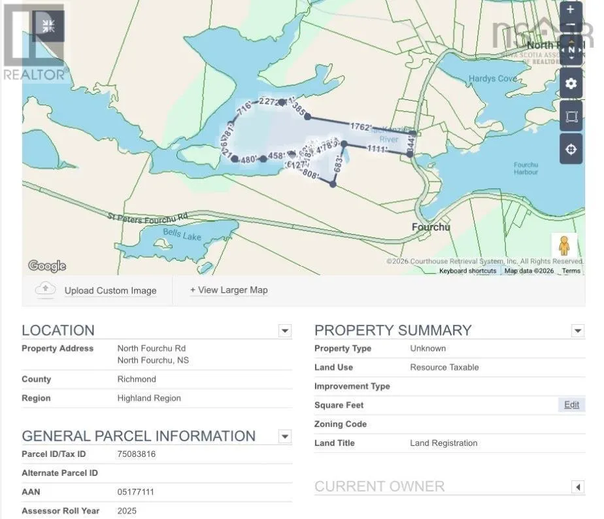Select the draw boundary rectangle tool
This screenshot has width=604, height=519.
point(571,116)
